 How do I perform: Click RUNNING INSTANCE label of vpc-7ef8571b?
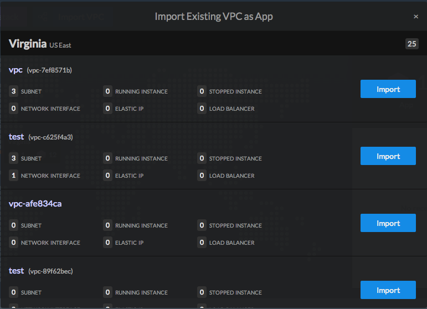click(141, 92)
